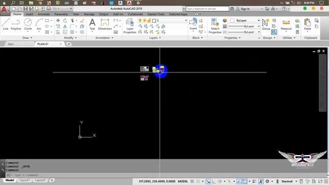Image resolution: width=329 pixels, height=185 pixels.
Task: Select the Circle tool
Action: tap(28, 24)
